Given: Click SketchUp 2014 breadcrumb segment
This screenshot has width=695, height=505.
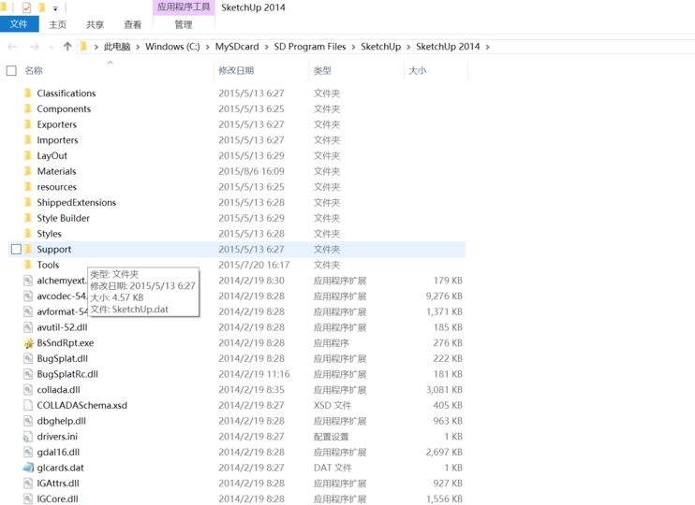Looking at the screenshot, I should (448, 47).
